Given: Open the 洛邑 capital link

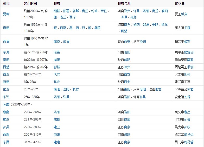Looking at the screenshot, I should click(57, 52).
